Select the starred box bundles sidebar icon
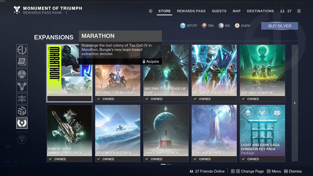Viewport: 313px width, 176px height. pos(22,111)
